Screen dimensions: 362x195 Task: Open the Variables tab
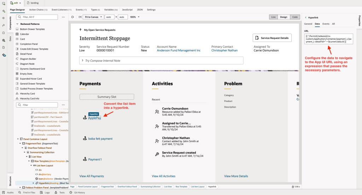(x=111, y=10)
